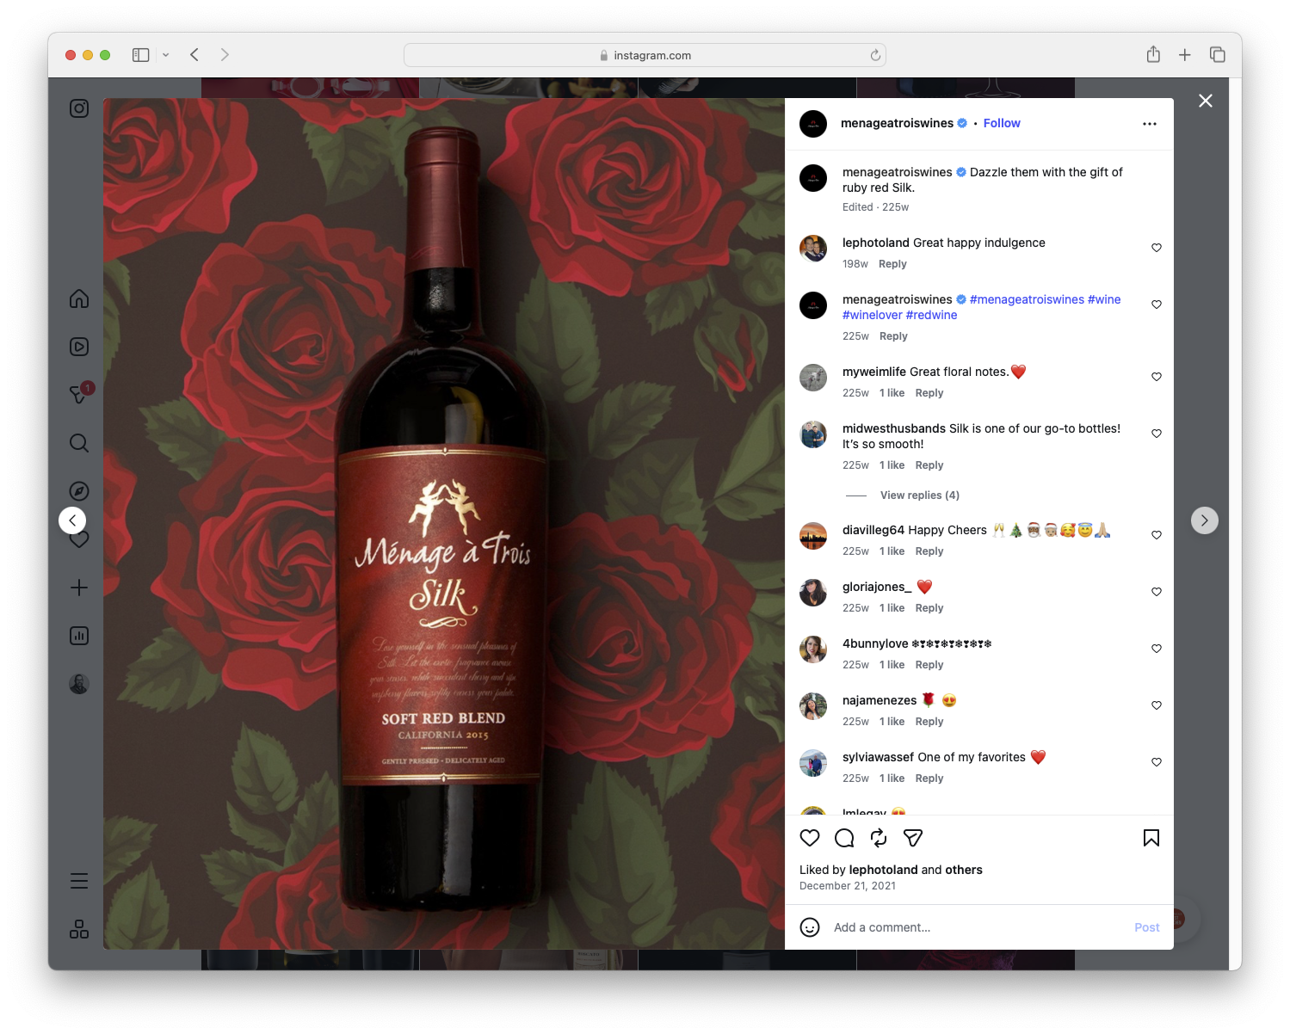Open the Search icon in the sidebar
The image size is (1290, 1034).
pos(78,443)
